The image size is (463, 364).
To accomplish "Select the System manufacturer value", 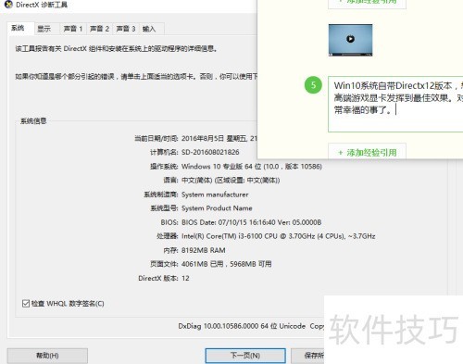I will coord(215,195).
